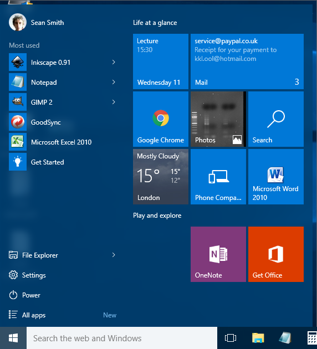Screen dimensions: 317x349
Task: Open the Search magnifier tile
Action: tap(276, 119)
